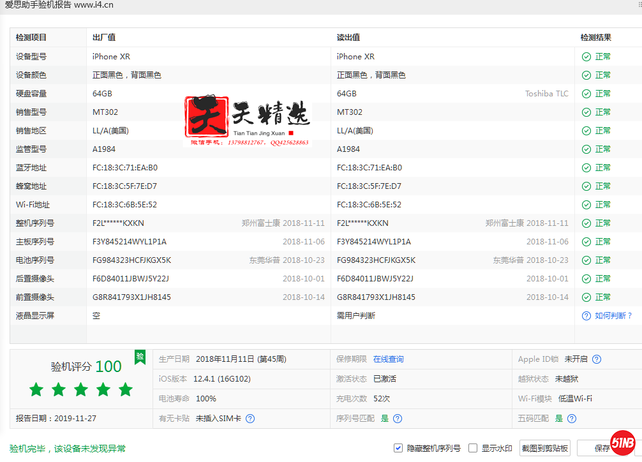Click the 在线查询 warranty link

pos(388,359)
